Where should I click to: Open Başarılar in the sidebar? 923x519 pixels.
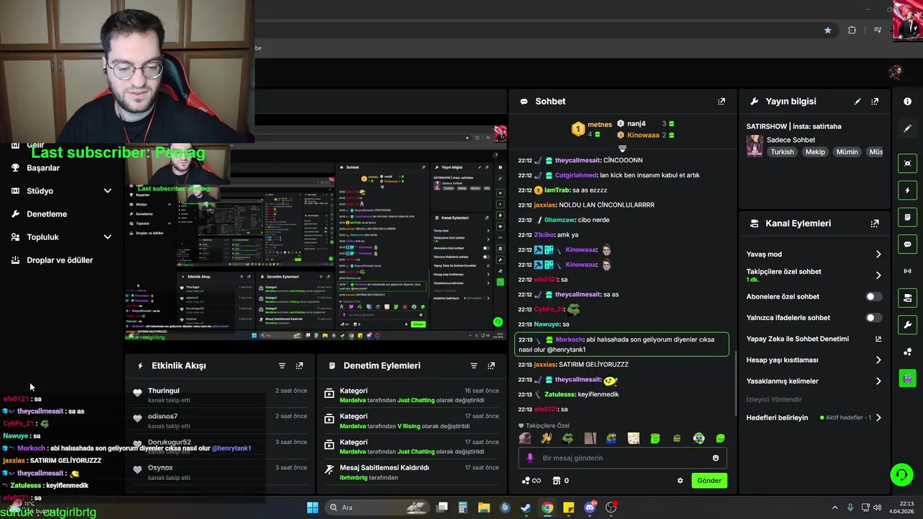[x=43, y=168]
